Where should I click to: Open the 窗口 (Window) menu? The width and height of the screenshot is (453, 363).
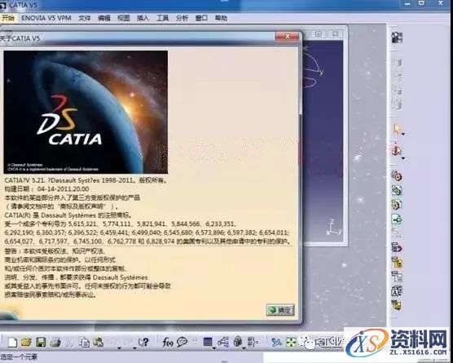(201, 18)
